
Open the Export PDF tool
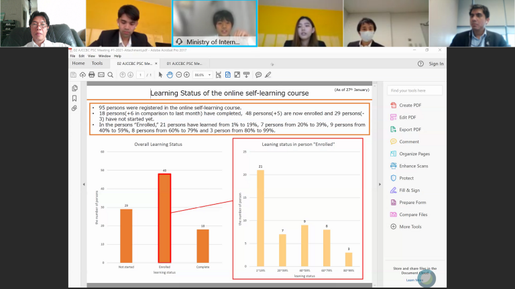pos(410,129)
